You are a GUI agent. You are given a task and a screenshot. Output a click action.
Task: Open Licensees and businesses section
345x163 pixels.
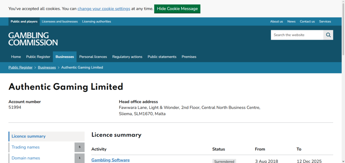[x=60, y=22]
